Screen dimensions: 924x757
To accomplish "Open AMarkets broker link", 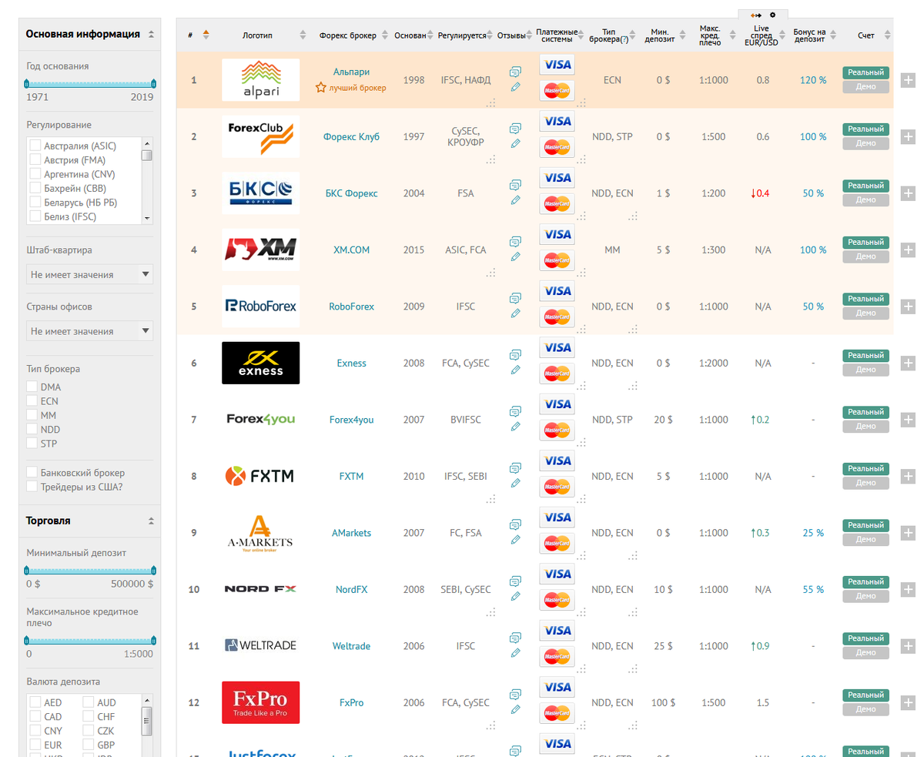I will pos(352,533).
